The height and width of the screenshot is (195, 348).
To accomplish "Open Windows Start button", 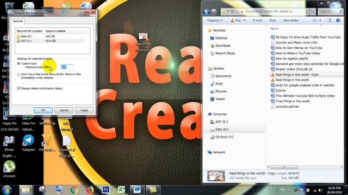I will point(7,190).
